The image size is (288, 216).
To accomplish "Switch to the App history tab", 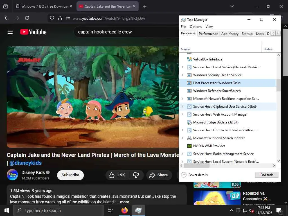I will pos(230,34).
